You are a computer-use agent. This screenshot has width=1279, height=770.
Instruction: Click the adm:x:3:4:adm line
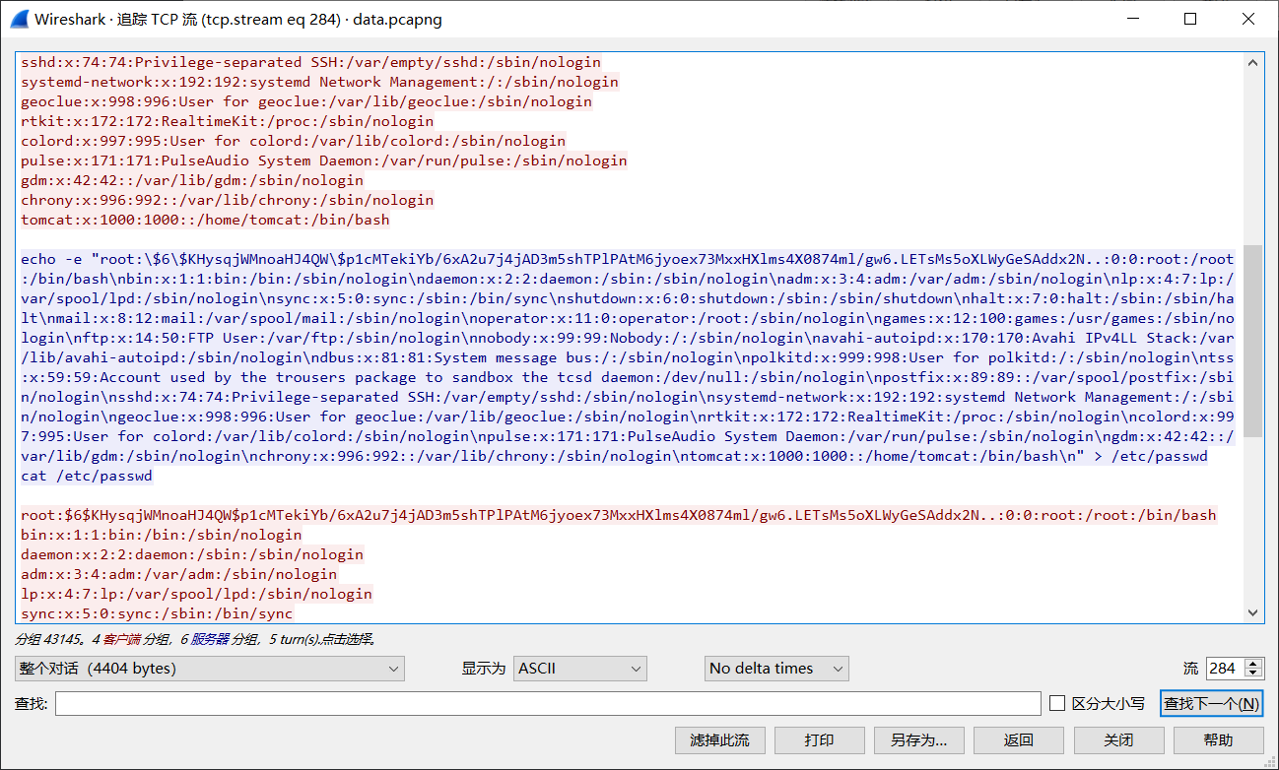[178, 574]
